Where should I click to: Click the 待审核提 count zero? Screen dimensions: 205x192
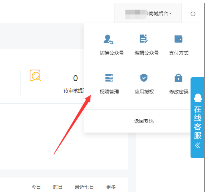76,78
